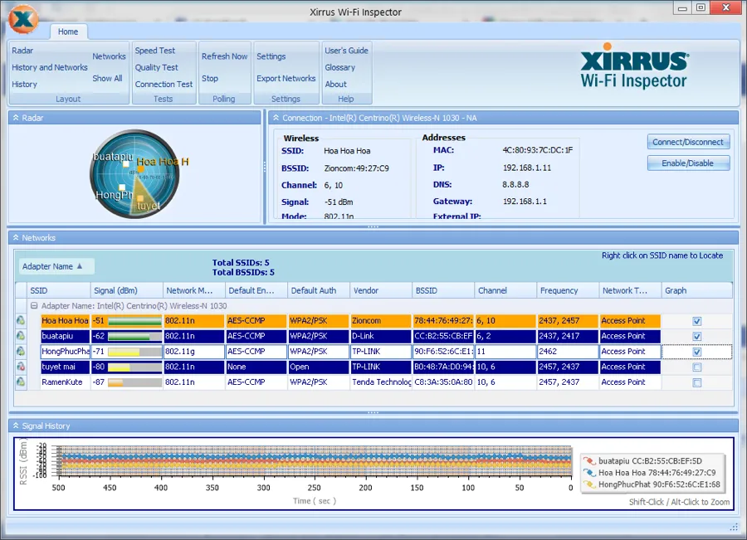Switch to the Home tab
Screen dimensions: 747x540
[68, 32]
